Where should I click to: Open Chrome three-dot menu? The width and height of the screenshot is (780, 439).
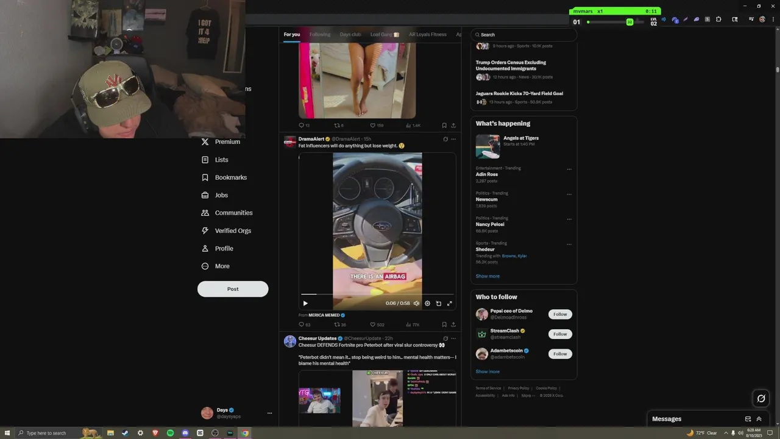coord(774,20)
